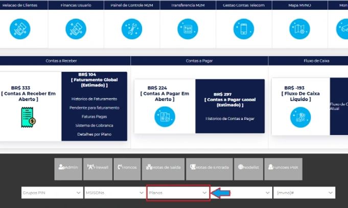Click the BR$ 297 Contas a Pagar Global heading
This screenshot has width=348, height=208.
click(x=230, y=100)
